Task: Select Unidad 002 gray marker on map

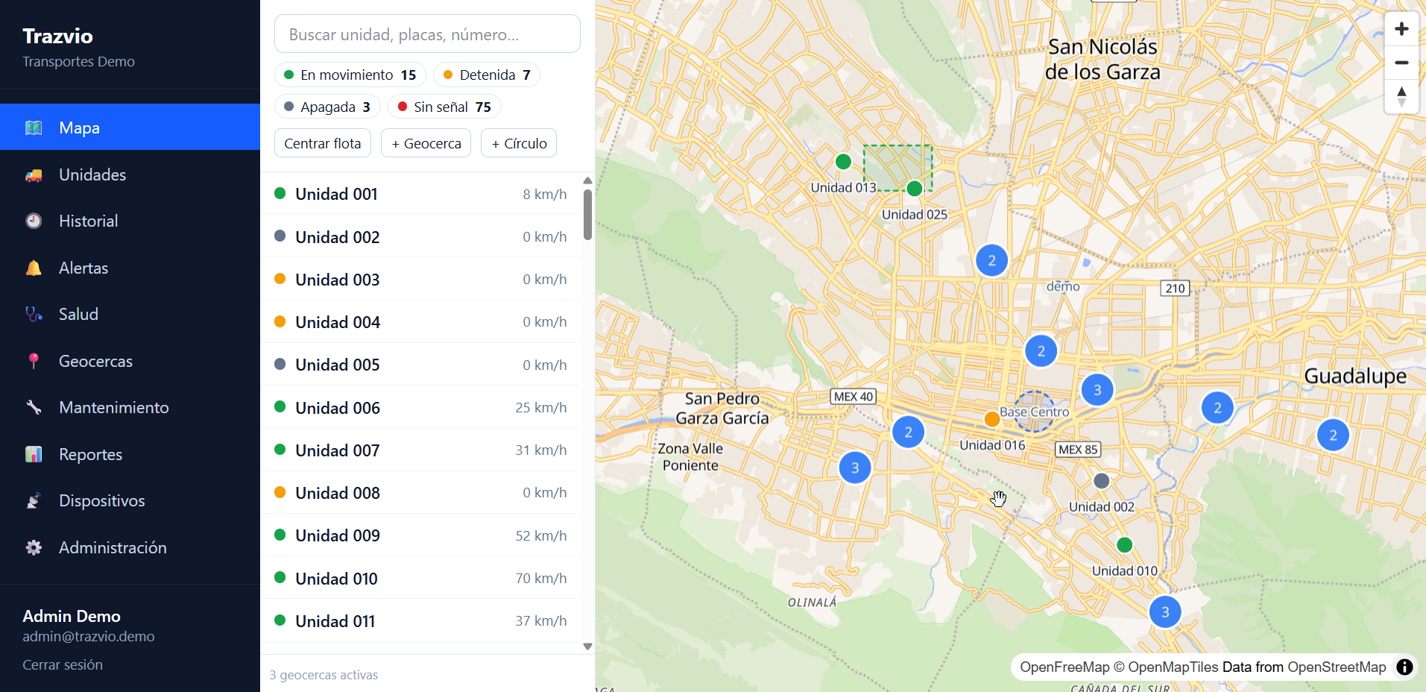Action: click(1101, 481)
